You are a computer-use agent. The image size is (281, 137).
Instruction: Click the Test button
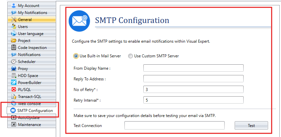(251, 125)
